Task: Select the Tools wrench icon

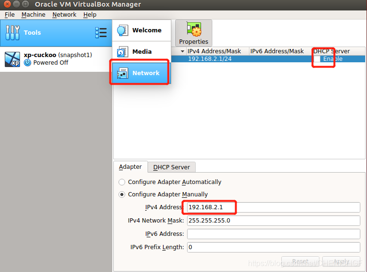Action: [12, 32]
